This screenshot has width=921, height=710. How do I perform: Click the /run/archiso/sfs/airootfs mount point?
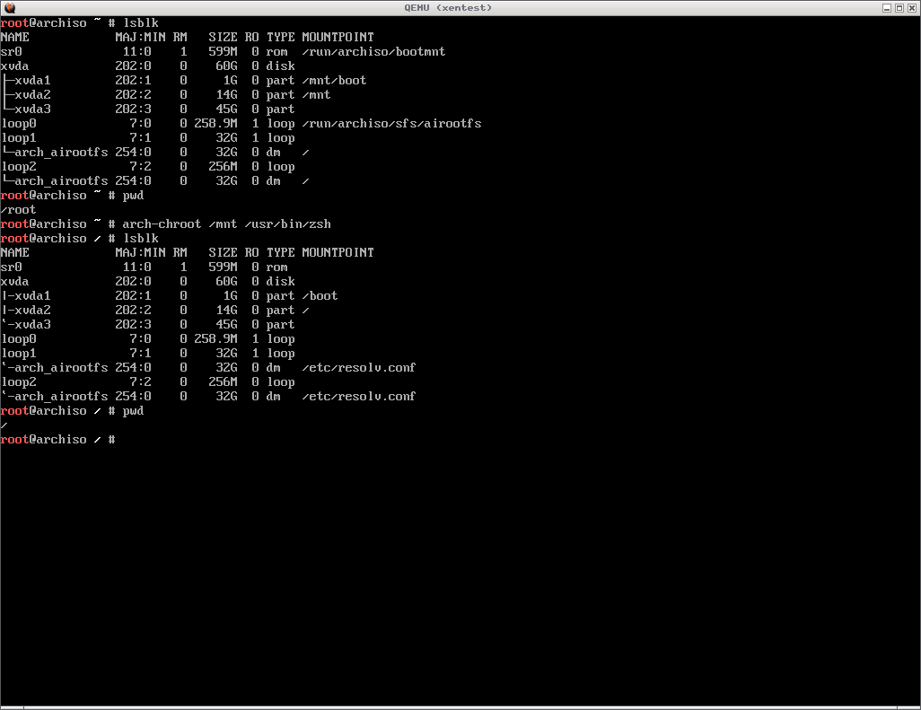(391, 123)
